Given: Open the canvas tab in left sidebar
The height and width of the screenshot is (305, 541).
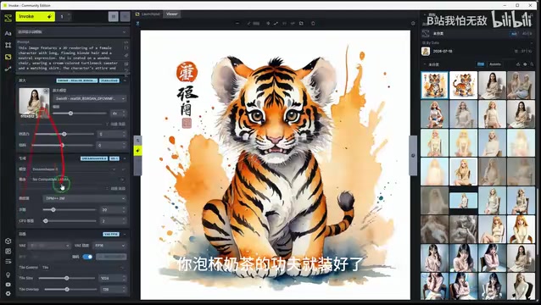Looking at the screenshot, I should tap(8, 45).
